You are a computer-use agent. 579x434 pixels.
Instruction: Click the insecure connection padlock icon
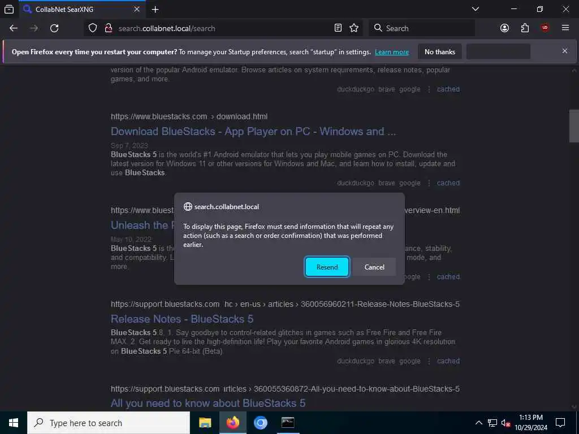(108, 28)
